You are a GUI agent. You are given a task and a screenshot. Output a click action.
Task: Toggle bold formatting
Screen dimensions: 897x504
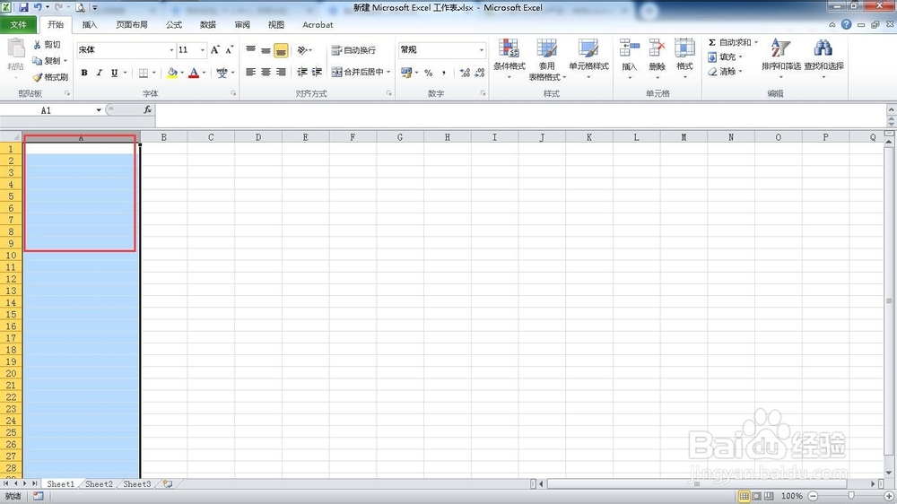[x=84, y=73]
